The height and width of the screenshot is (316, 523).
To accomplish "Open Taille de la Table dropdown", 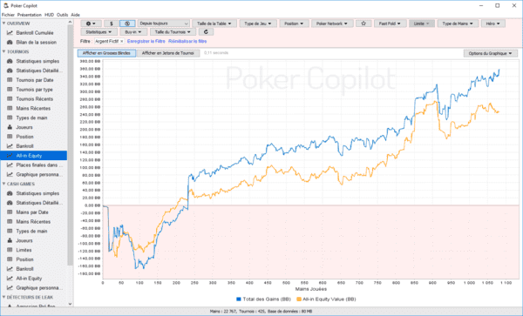I will pos(214,24).
